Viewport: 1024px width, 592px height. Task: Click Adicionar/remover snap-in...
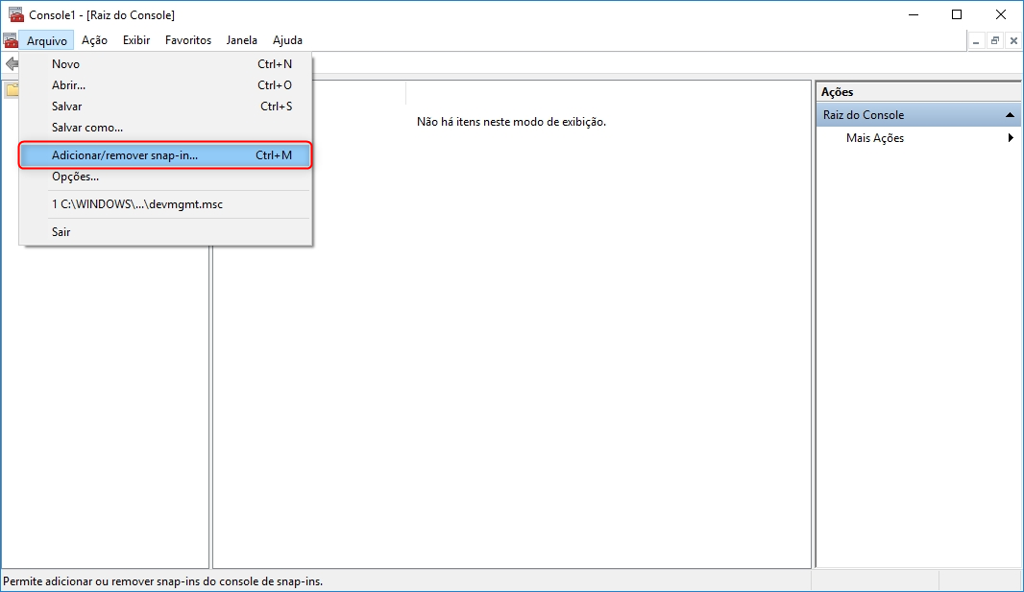(x=166, y=155)
